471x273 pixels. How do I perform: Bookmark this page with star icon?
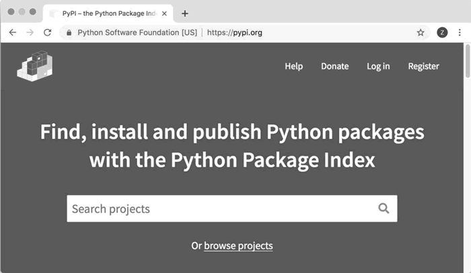(421, 32)
